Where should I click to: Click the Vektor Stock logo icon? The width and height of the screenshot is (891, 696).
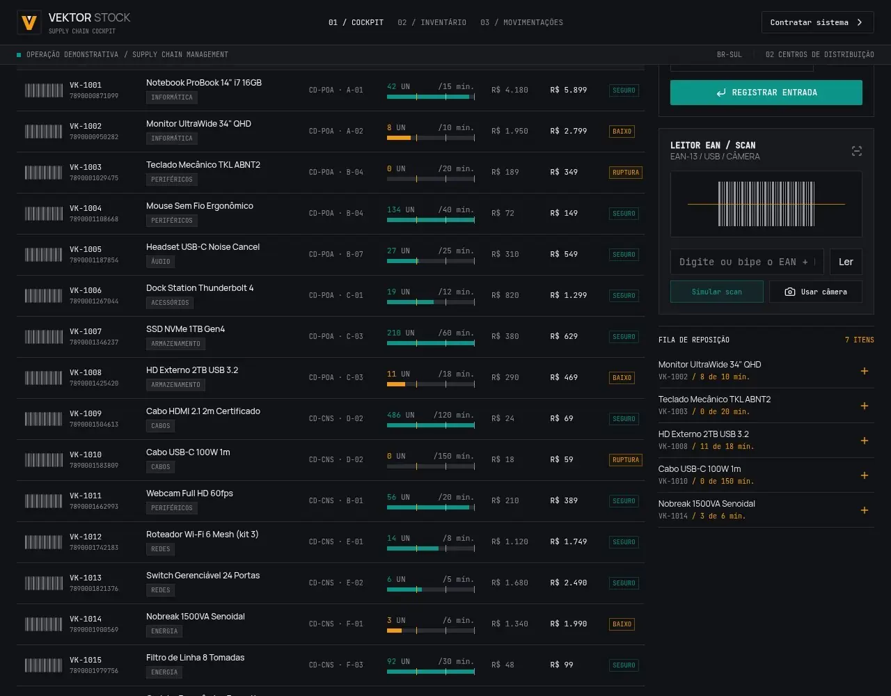point(29,22)
